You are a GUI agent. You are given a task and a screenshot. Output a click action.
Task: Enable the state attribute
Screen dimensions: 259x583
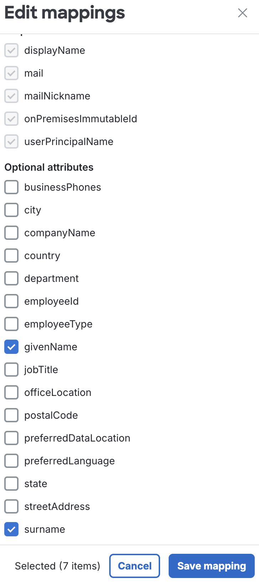pyautogui.click(x=11, y=484)
